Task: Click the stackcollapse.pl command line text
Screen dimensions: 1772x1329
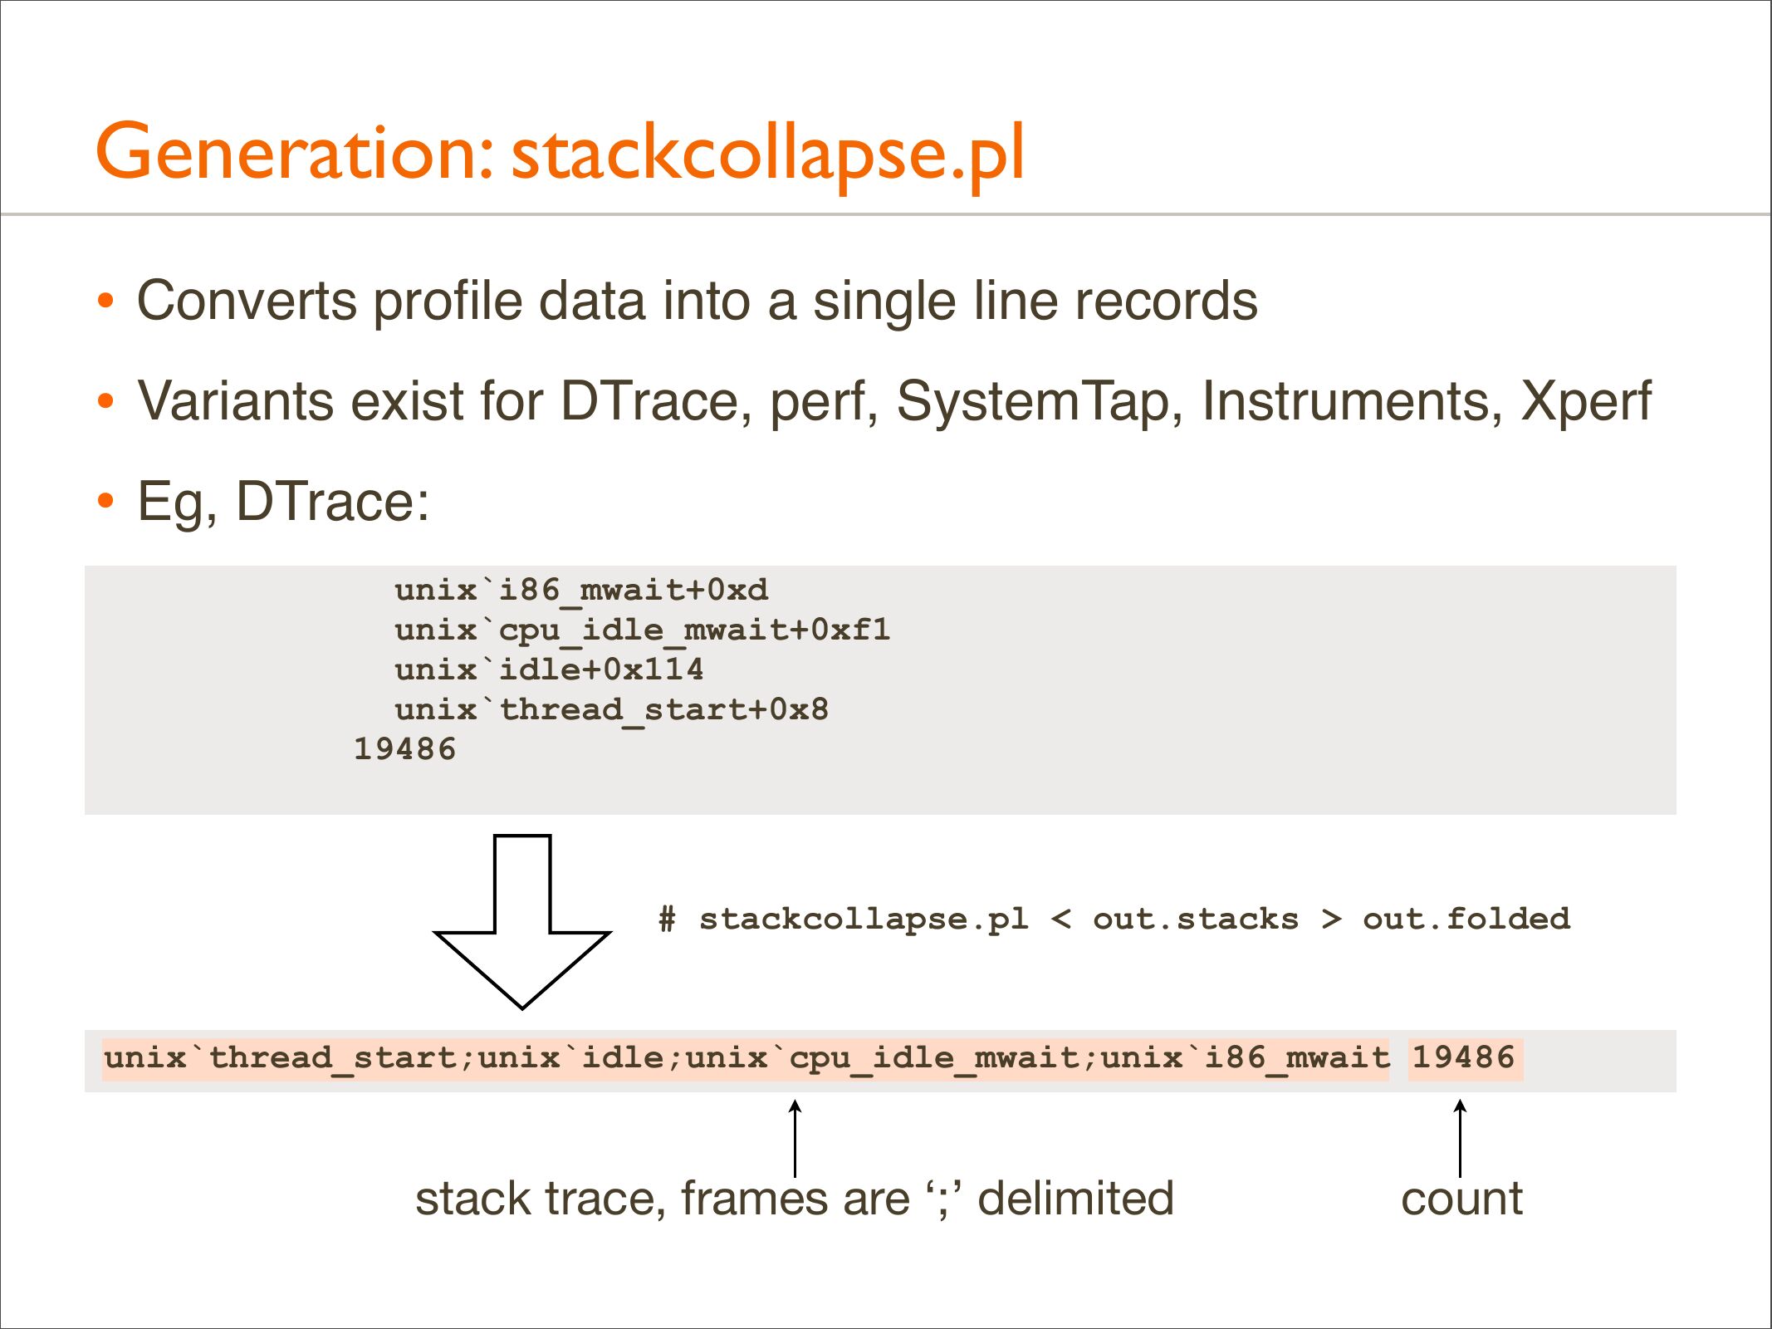Action: [x=1114, y=919]
